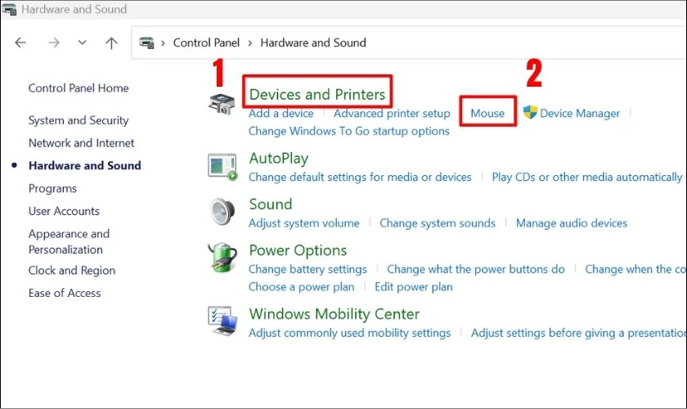687x409 pixels.
Task: Open Power Options heading
Action: pos(298,250)
